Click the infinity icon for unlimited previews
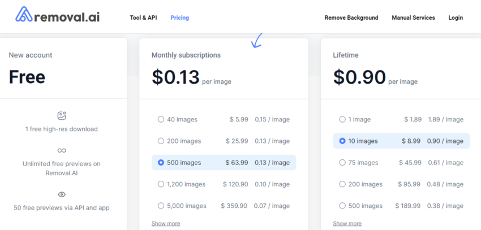Image resolution: width=481 pixels, height=230 pixels. click(62, 150)
